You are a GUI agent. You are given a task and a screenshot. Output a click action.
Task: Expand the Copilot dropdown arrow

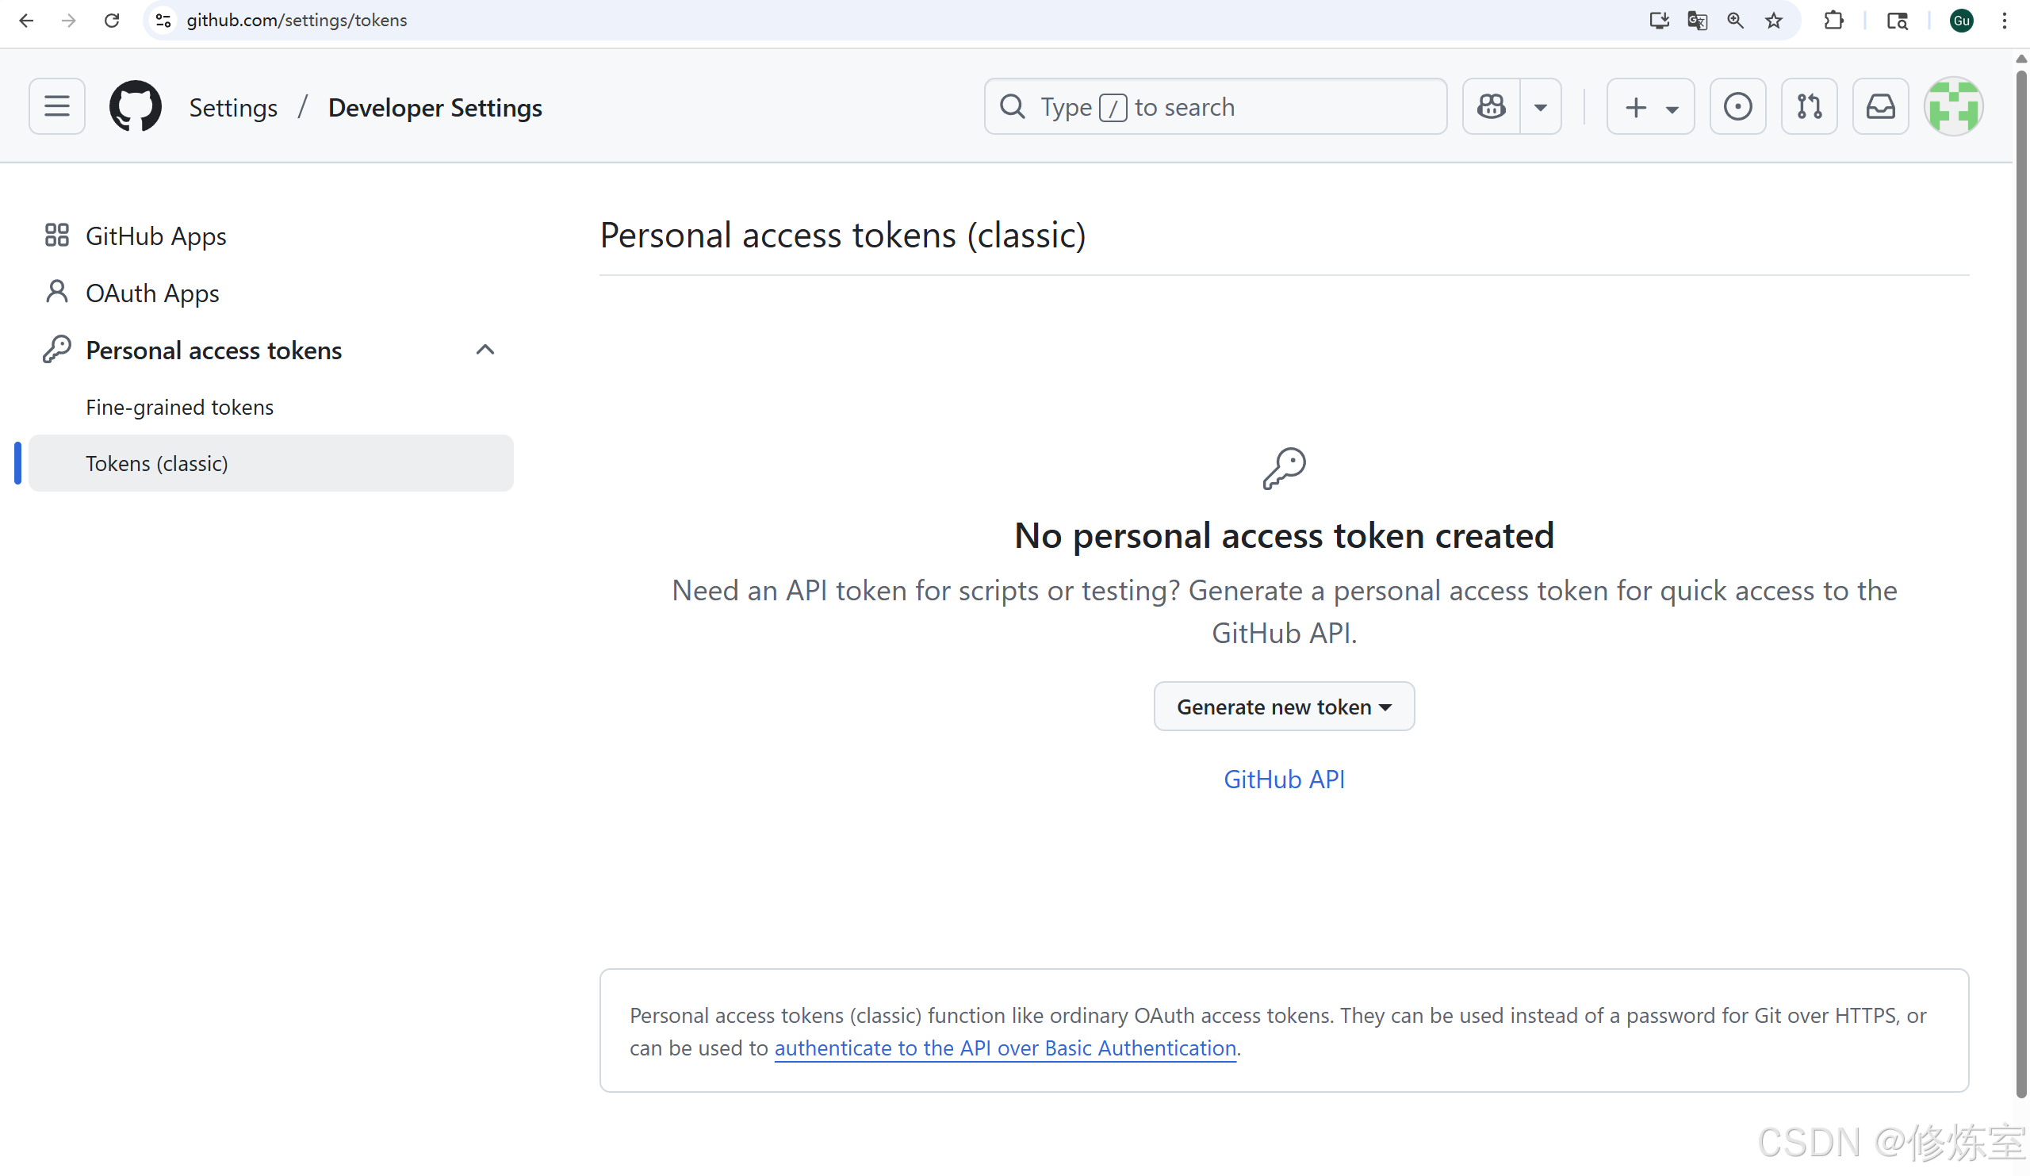tap(1540, 106)
